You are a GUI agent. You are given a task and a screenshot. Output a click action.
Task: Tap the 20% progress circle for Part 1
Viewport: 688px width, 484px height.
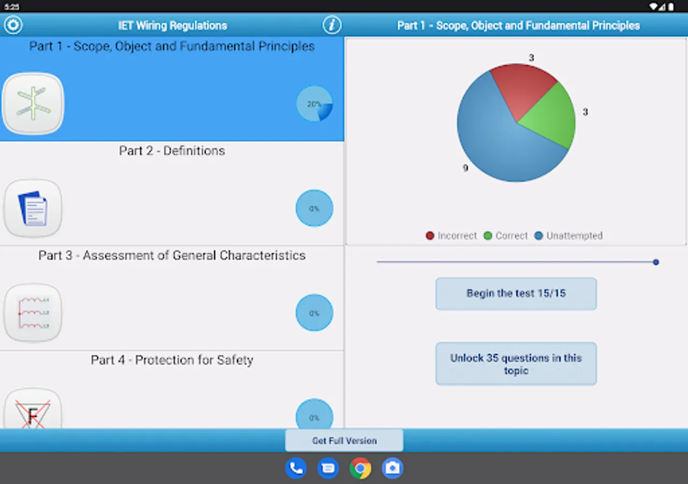click(314, 104)
